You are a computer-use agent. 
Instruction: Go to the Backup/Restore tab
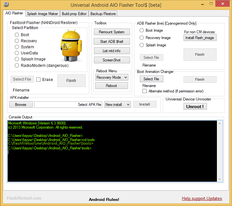click(x=103, y=14)
